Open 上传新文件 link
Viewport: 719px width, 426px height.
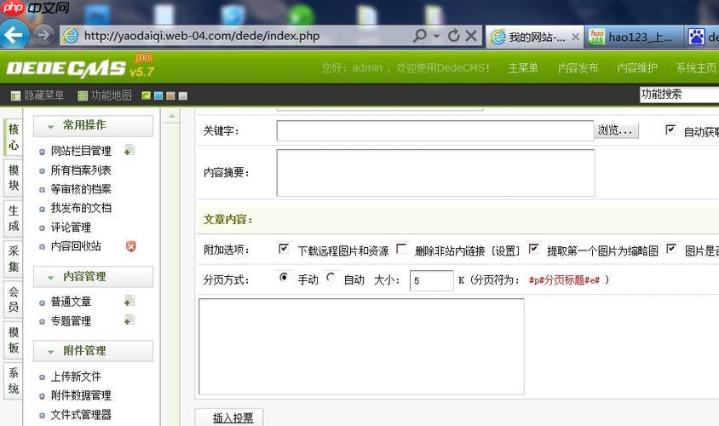[x=76, y=377]
